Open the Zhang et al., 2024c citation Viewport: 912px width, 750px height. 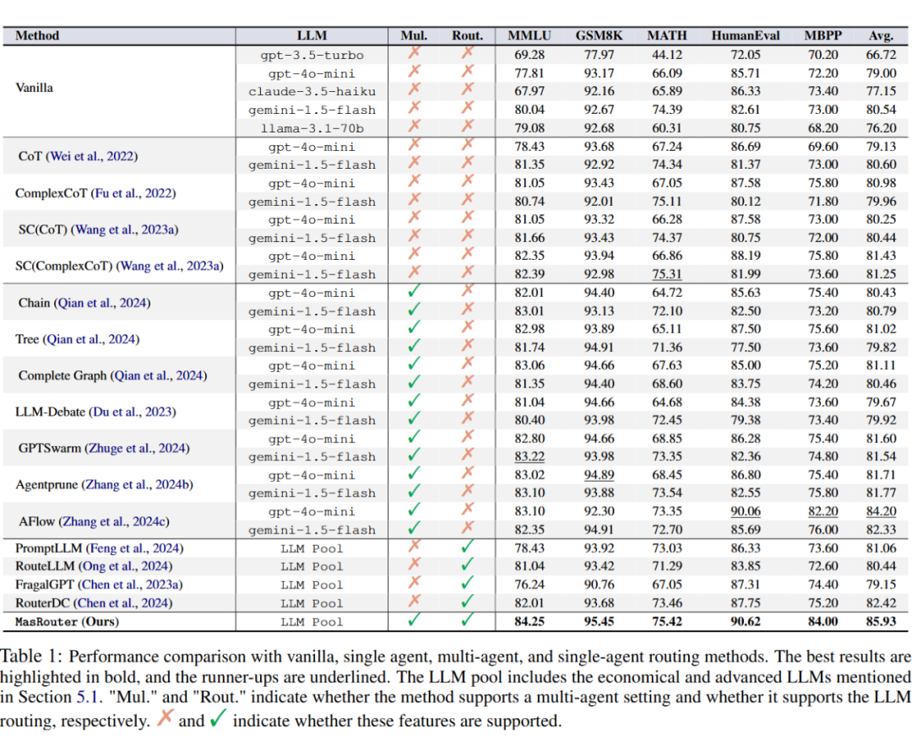[114, 521]
